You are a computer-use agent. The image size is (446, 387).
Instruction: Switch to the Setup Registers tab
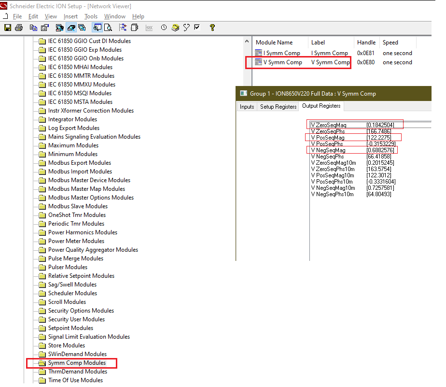tap(278, 106)
